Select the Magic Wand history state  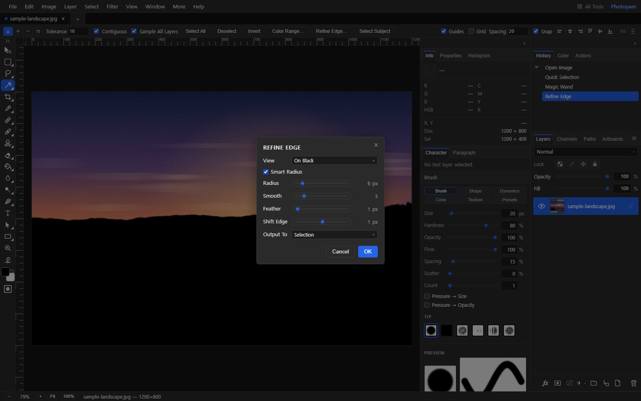pyautogui.click(x=590, y=87)
